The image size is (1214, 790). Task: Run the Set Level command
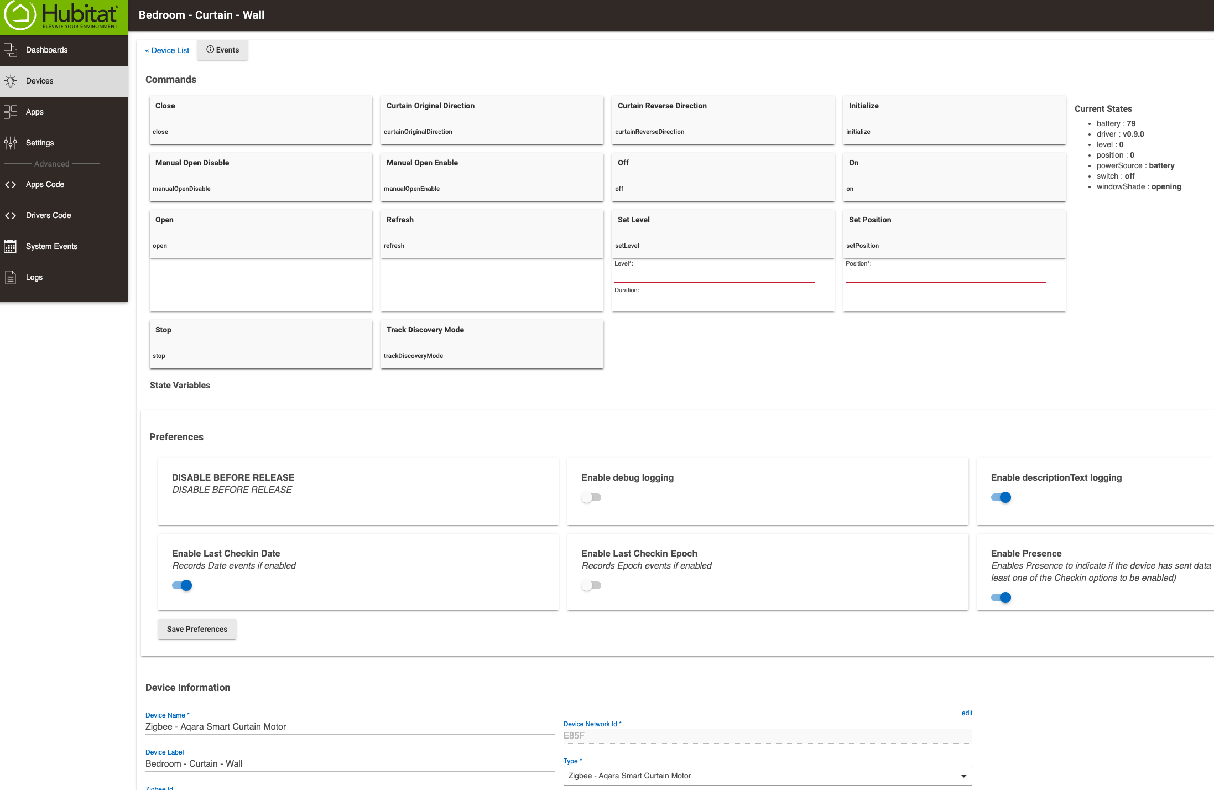click(723, 234)
